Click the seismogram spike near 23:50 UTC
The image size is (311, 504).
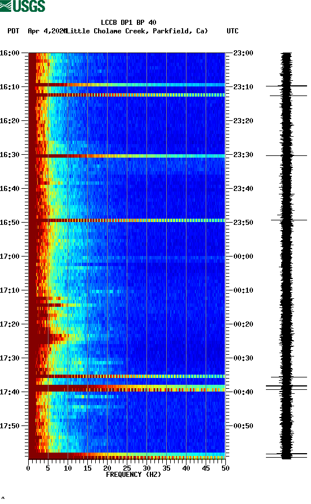(x=289, y=220)
